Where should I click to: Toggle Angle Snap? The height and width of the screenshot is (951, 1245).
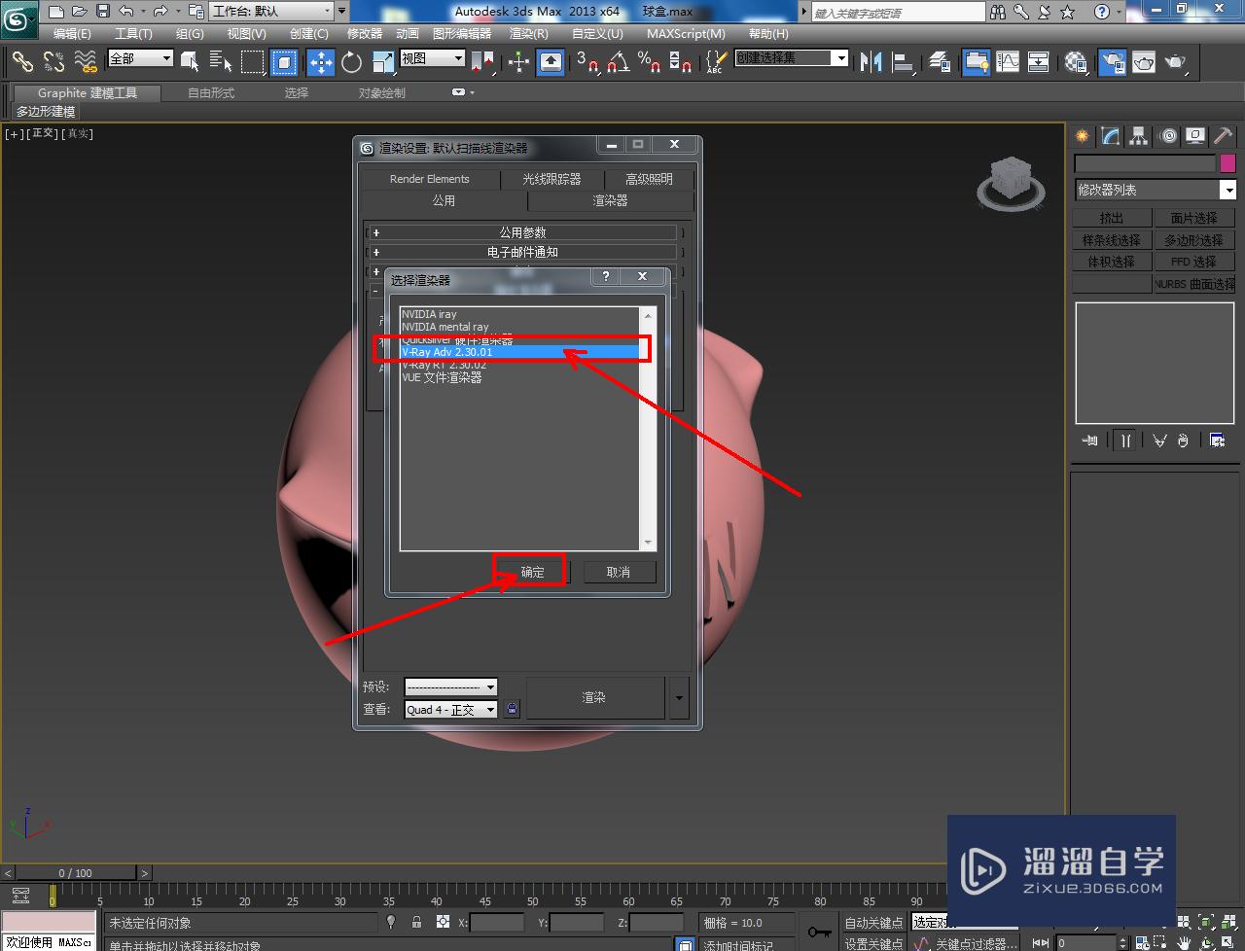pos(618,62)
